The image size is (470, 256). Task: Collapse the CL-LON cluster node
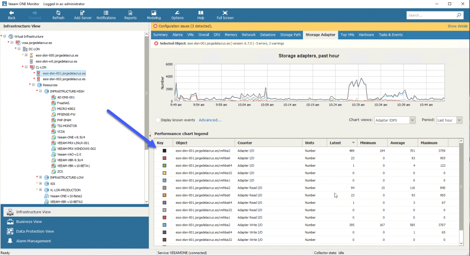pyautogui.click(x=26, y=67)
